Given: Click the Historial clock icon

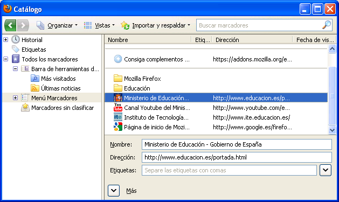Looking at the screenshot, I should click(x=16, y=39).
